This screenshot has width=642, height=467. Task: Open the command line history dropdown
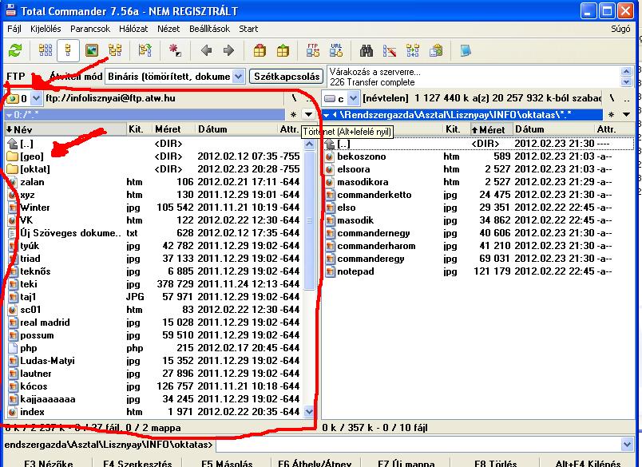pyautogui.click(x=627, y=445)
